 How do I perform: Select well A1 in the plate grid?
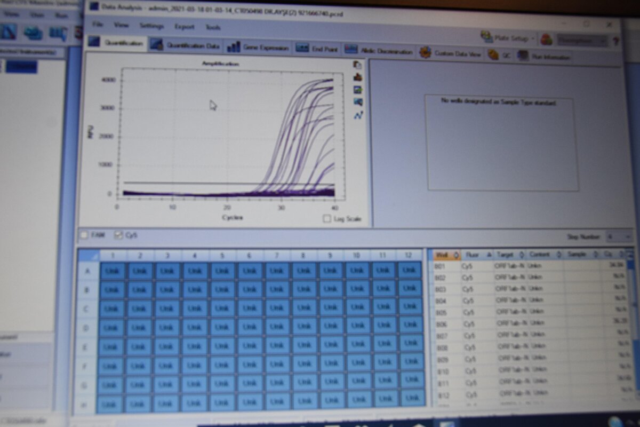tap(112, 271)
